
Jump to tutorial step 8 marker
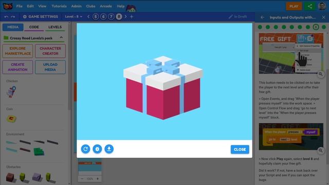(x=316, y=27)
